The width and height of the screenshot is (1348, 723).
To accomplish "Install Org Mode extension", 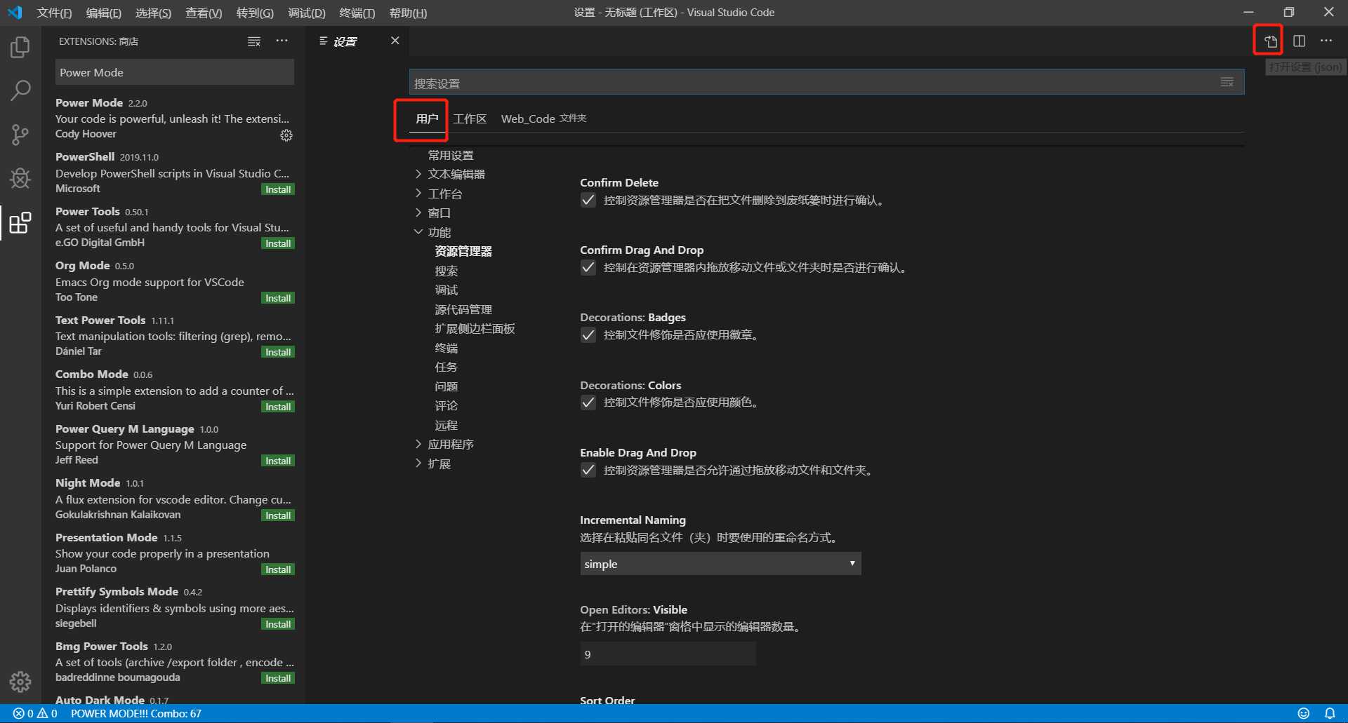I will 278,298.
